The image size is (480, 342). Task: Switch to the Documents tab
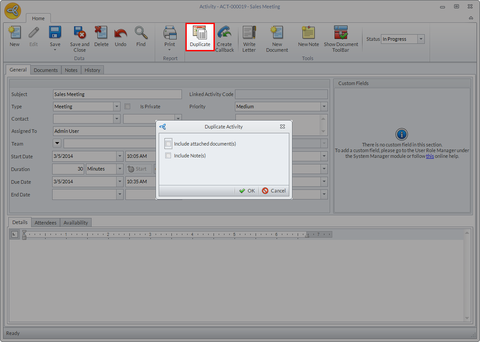click(46, 70)
